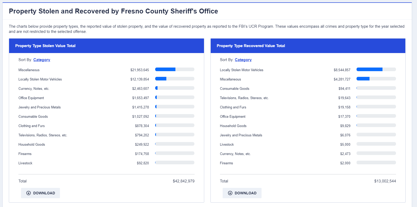Select Property Type Recovered Value Total header
The image size is (417, 207).
(251, 46)
